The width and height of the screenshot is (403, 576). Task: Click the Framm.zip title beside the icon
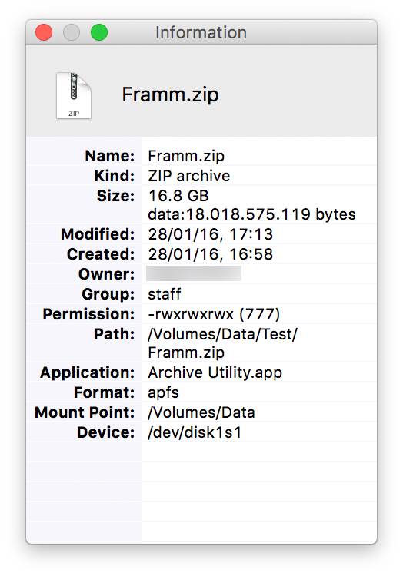(170, 94)
